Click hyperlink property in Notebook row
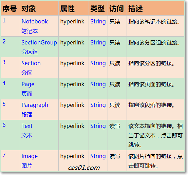 click(72, 22)
